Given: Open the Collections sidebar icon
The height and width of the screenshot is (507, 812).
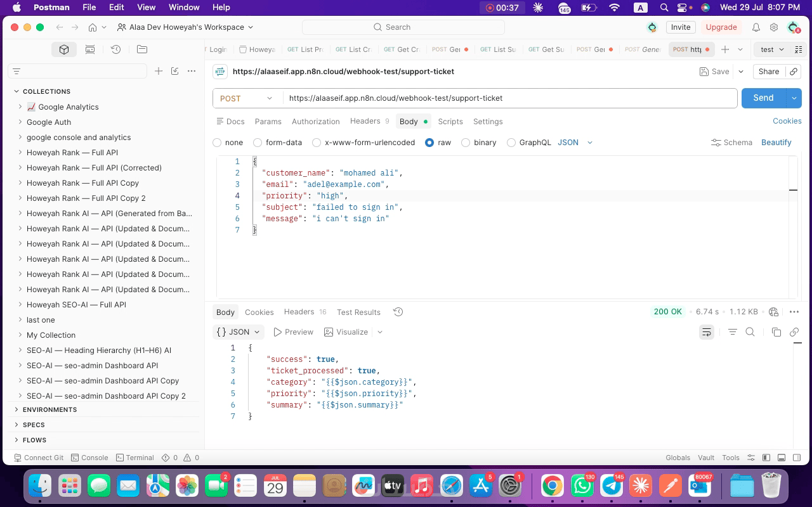Looking at the screenshot, I should tap(64, 49).
